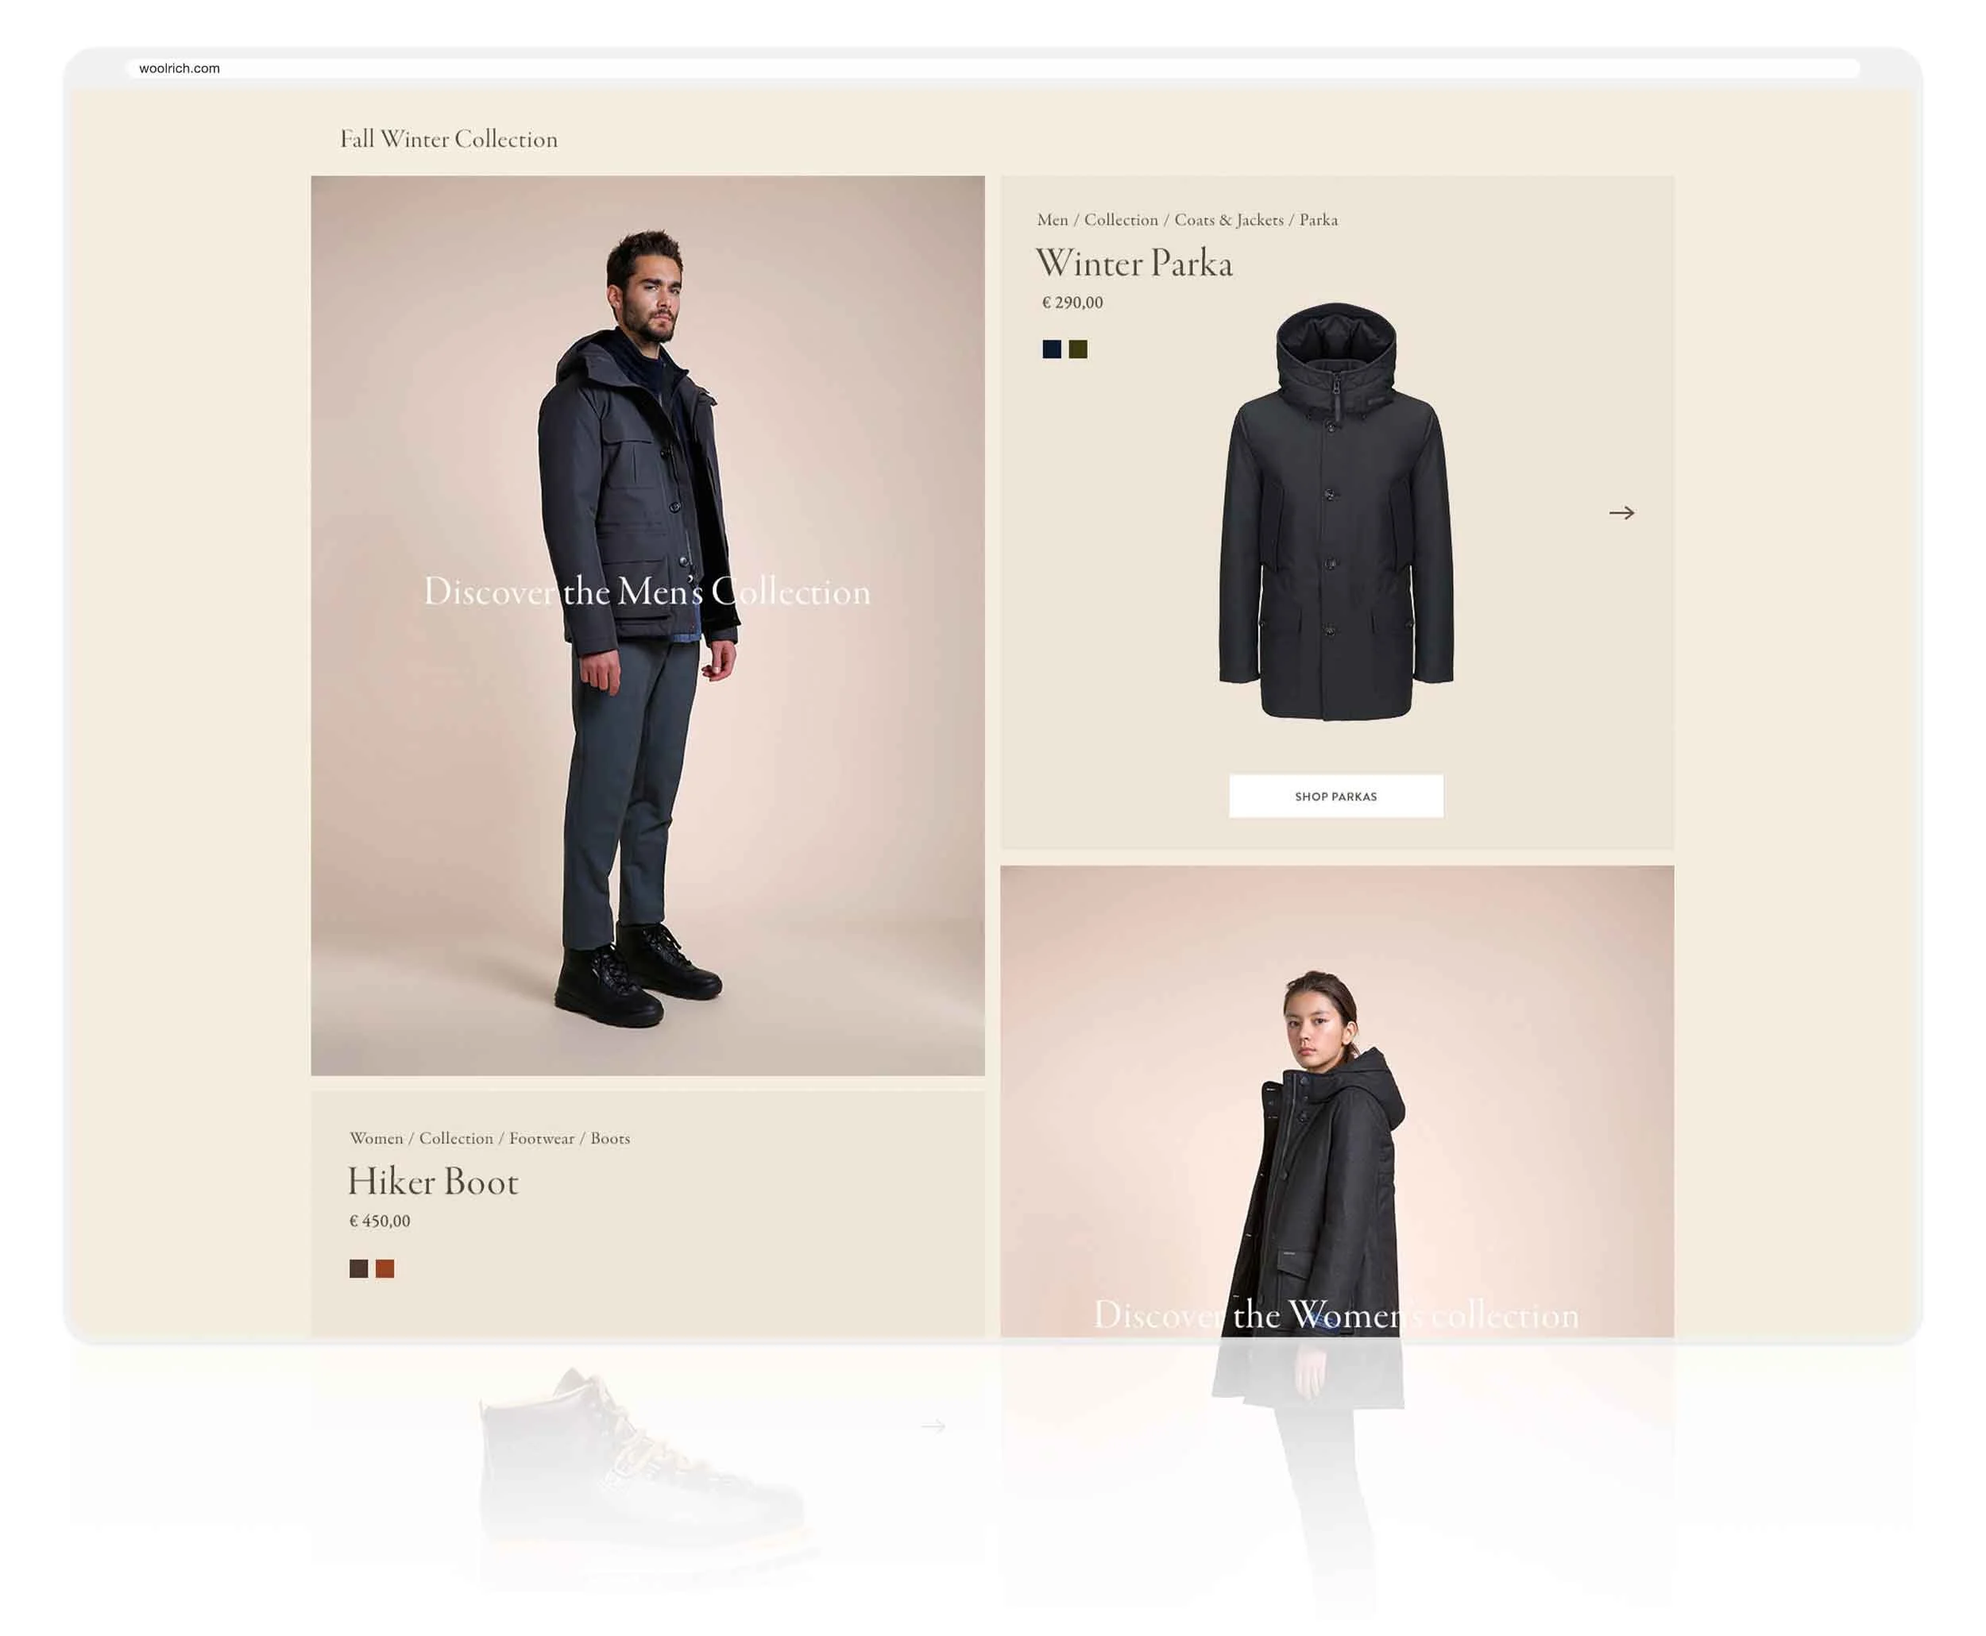
Task: Click the woolrich.com address bar
Action: tap(991, 68)
